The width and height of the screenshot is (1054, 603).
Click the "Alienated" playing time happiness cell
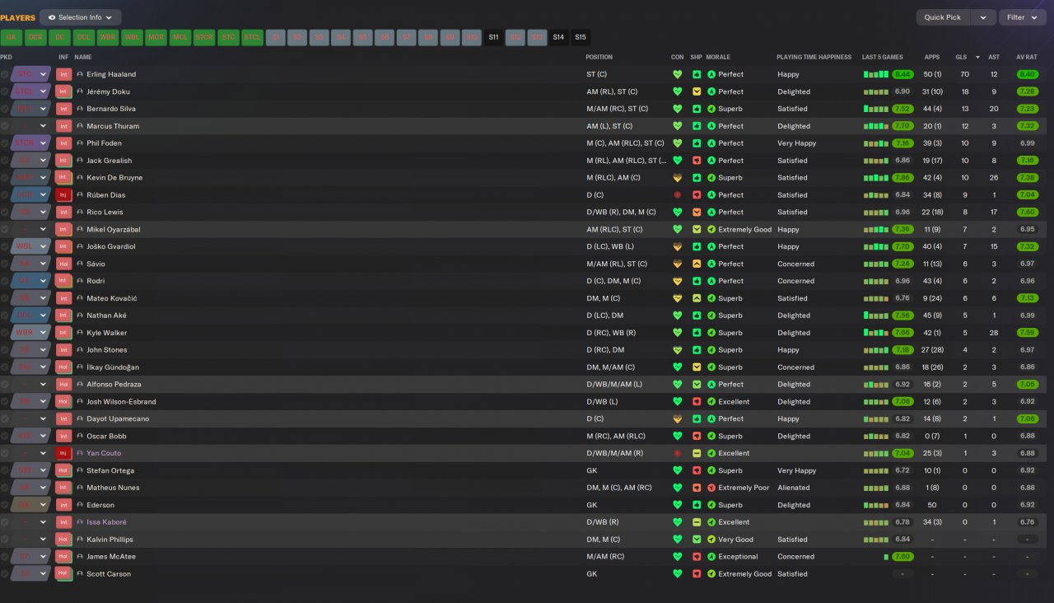pyautogui.click(x=792, y=488)
